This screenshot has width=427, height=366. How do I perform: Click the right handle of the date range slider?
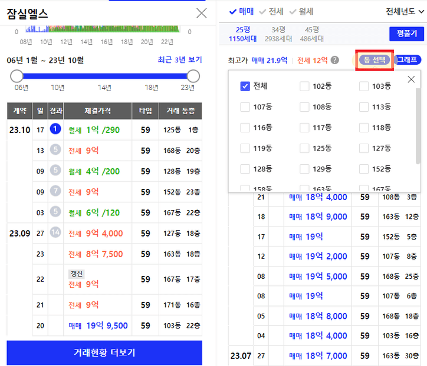pos(193,76)
